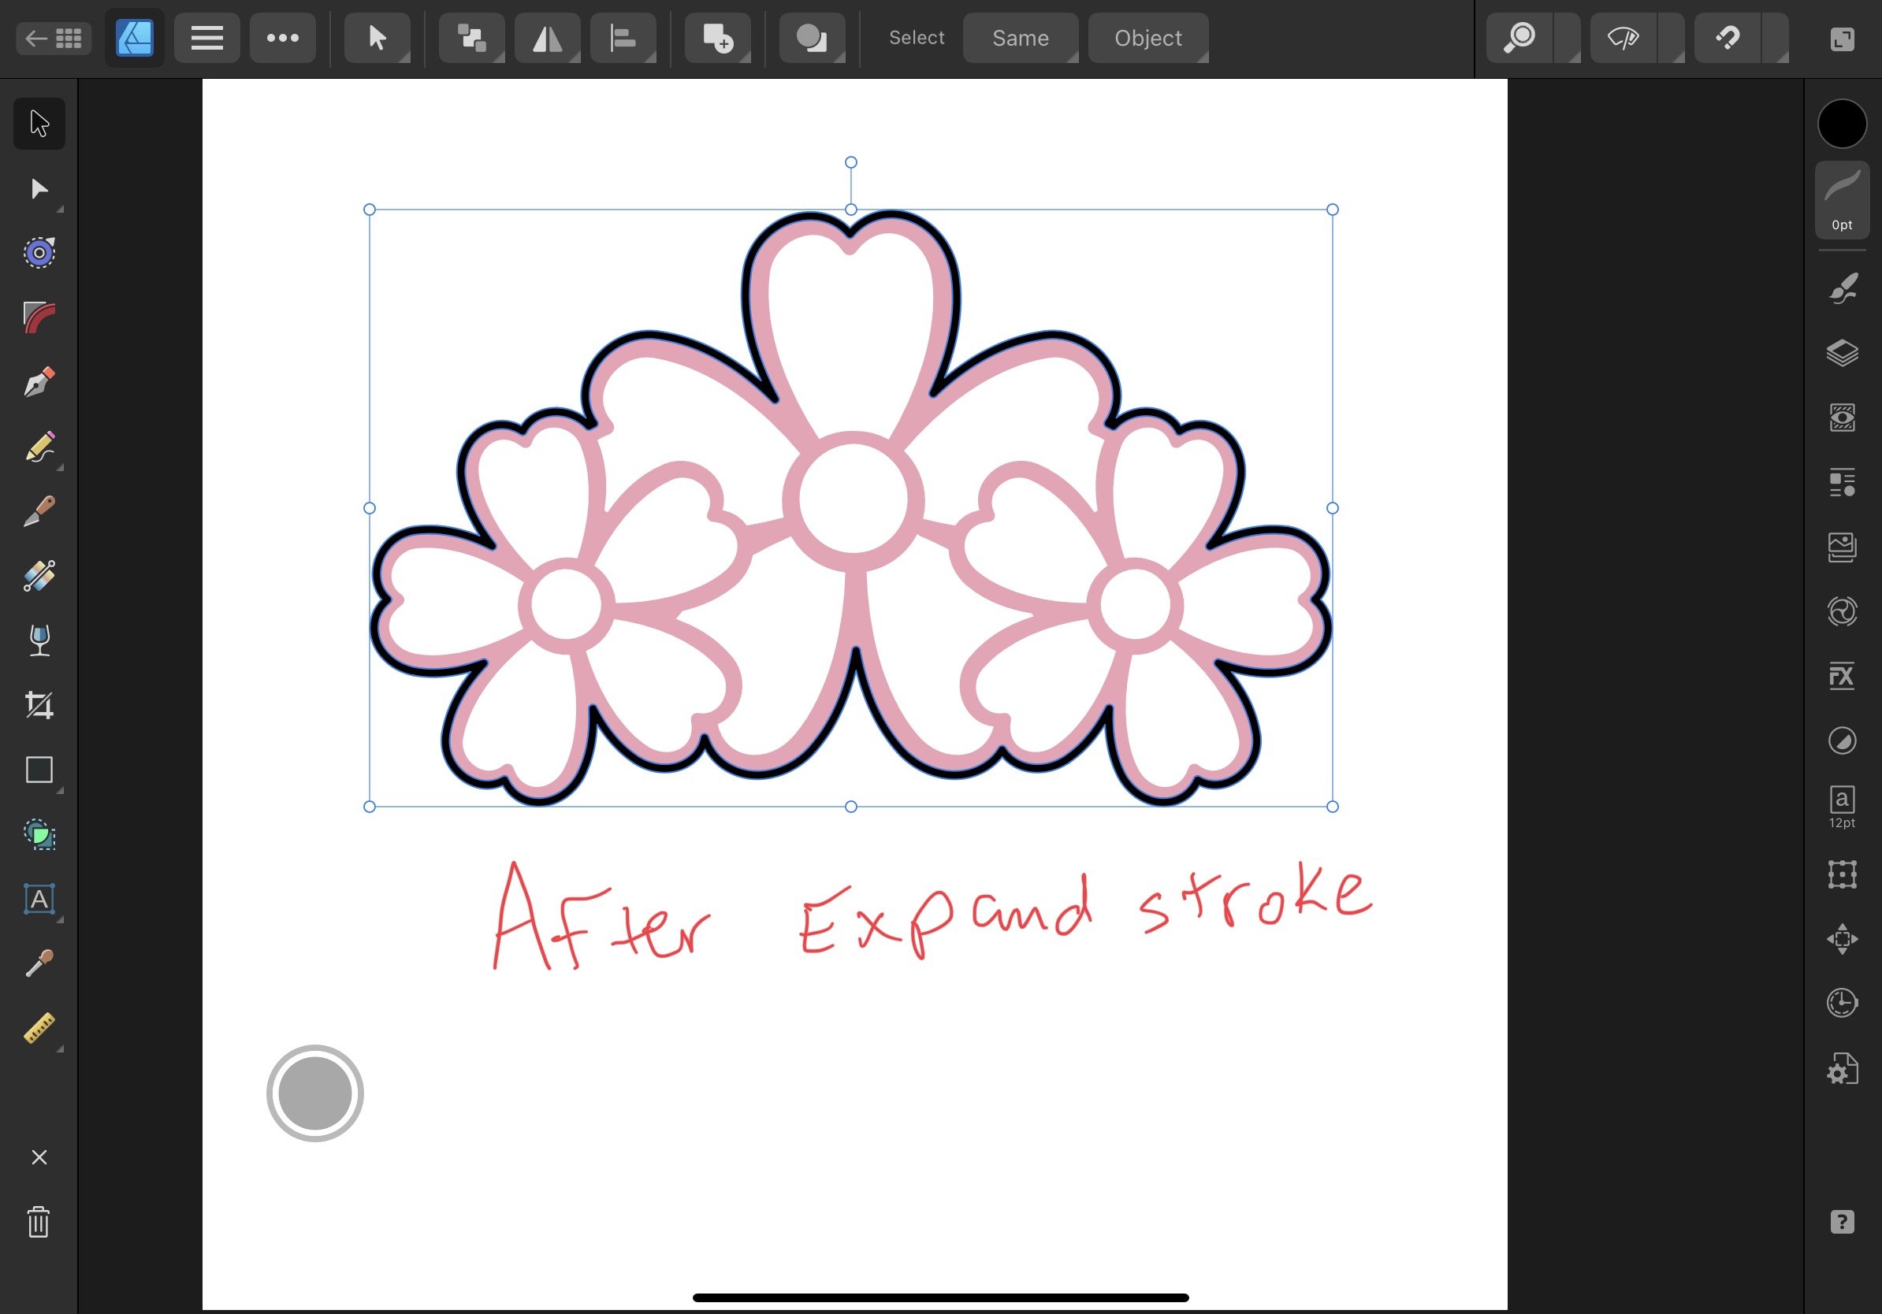Select the Contour tool
This screenshot has height=1314, width=1882.
coord(39,252)
